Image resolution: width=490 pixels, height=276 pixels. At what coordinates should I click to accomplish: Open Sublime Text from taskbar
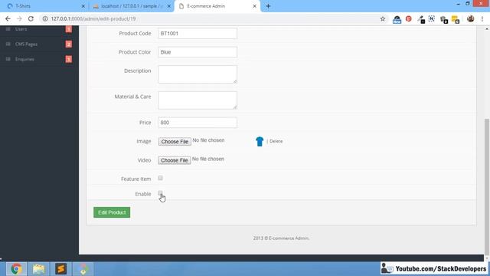61,269
